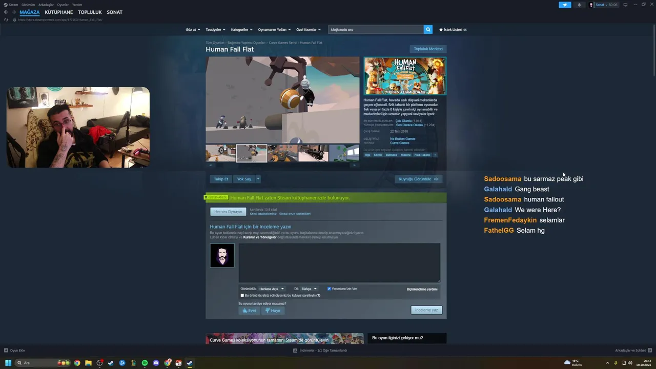Open the SONAT profile tab
This screenshot has height=369, width=656.
coord(114,12)
